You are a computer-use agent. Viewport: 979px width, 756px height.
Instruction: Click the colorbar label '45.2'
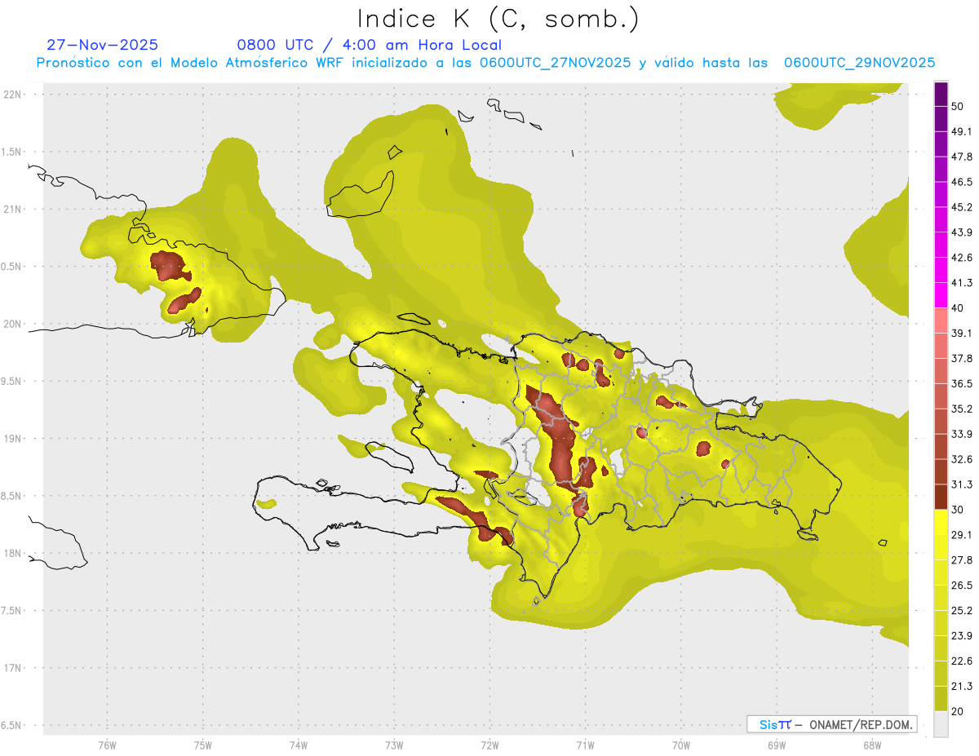tap(961, 207)
